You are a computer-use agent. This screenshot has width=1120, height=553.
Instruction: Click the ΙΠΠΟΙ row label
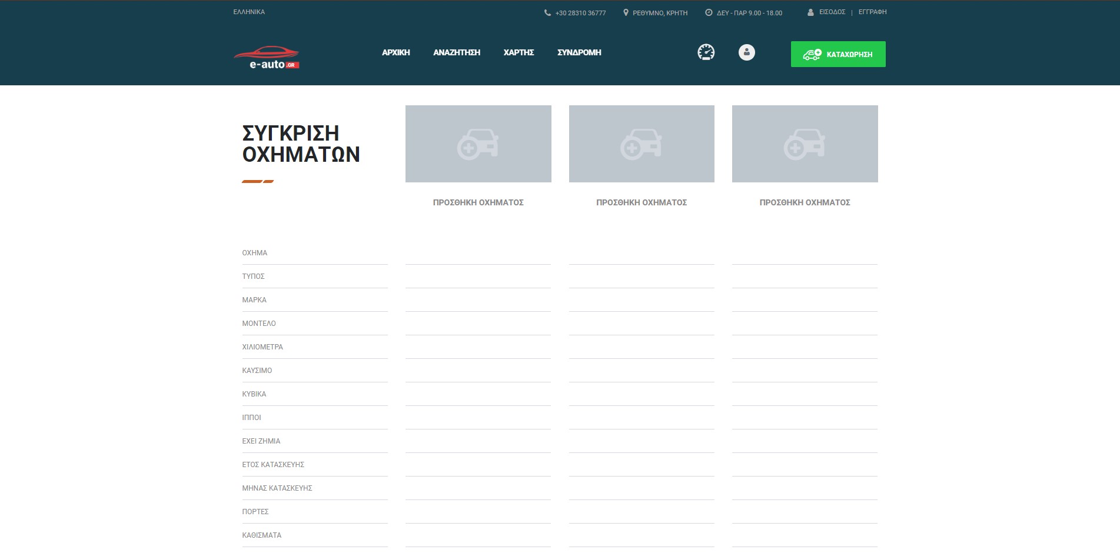click(x=251, y=418)
